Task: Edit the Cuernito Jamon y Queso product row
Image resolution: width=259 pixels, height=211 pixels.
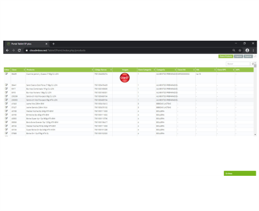Action: (6, 74)
